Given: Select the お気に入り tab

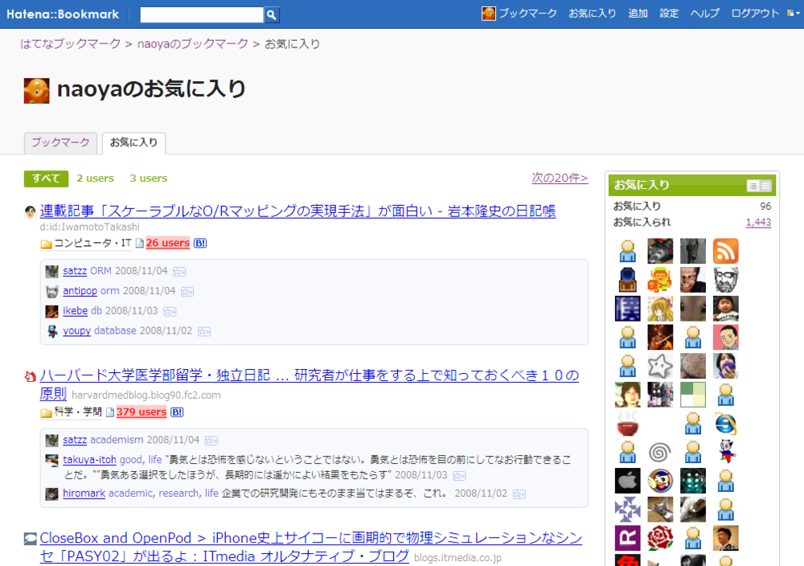Looking at the screenshot, I should tap(133, 142).
